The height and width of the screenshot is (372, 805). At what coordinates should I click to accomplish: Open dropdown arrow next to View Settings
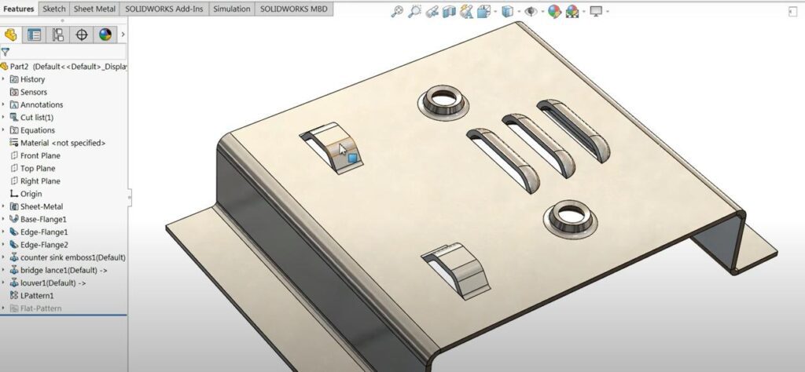tap(607, 11)
